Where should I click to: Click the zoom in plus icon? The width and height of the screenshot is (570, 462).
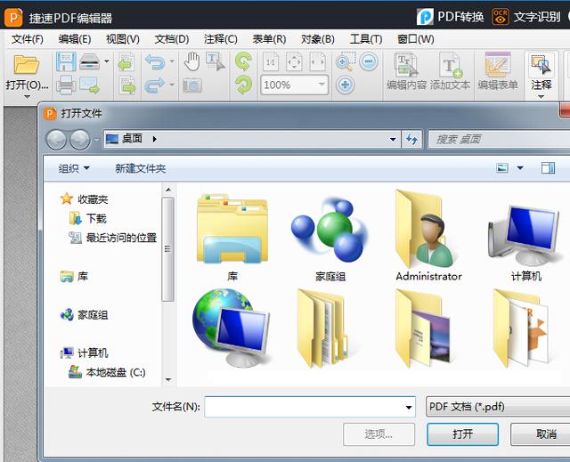[x=345, y=85]
